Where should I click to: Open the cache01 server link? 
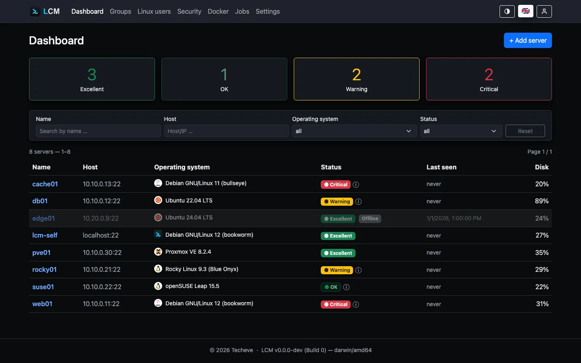[x=45, y=184]
